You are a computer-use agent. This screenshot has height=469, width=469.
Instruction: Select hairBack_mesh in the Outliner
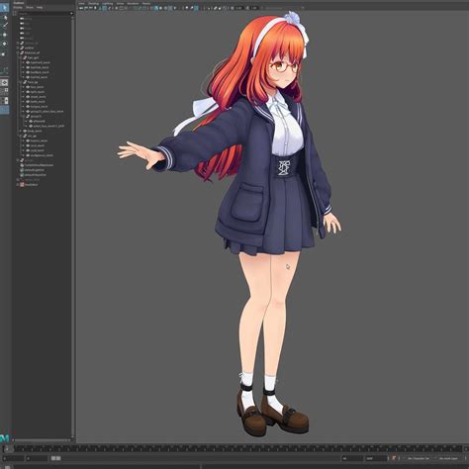[x=40, y=72]
